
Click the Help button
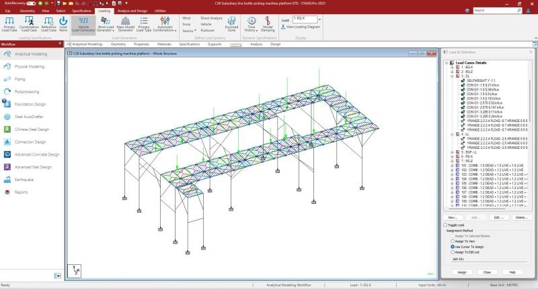(x=512, y=272)
